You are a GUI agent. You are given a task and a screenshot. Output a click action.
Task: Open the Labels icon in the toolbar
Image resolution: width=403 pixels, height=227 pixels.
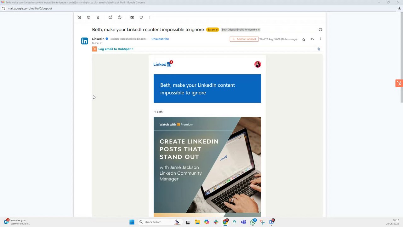(141, 17)
